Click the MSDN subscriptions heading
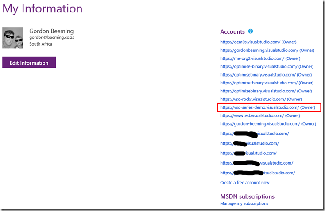The image size is (325, 211). point(247,196)
